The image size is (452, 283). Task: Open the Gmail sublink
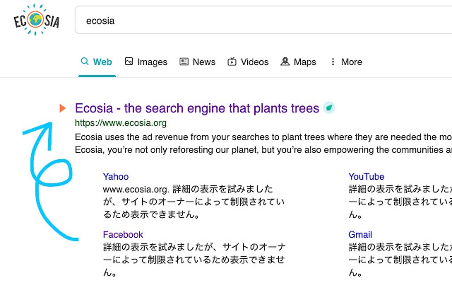(x=360, y=234)
